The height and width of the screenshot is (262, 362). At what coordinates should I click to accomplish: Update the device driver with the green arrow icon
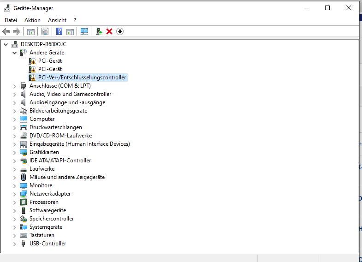tap(99, 31)
